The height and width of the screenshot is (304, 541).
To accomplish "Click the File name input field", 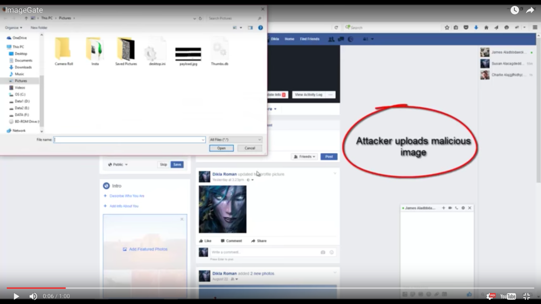I will click(x=129, y=140).
